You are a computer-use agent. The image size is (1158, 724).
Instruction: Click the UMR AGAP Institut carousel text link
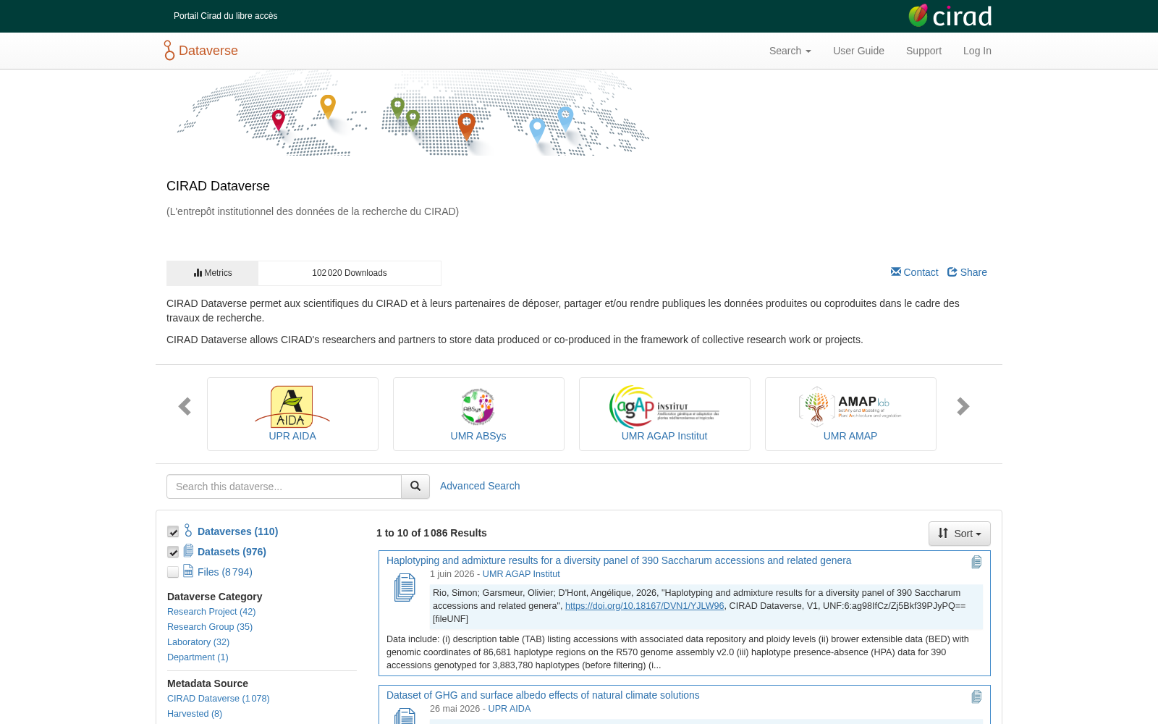click(x=664, y=436)
